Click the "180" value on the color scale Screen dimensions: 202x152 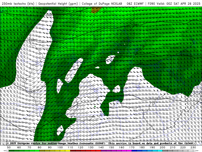point(142,147)
